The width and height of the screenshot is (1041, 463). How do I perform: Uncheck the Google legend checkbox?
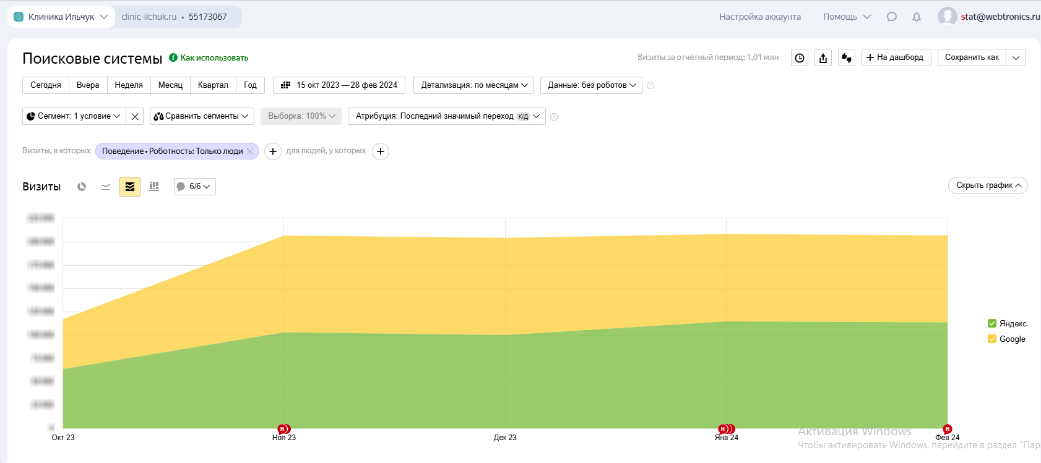(992, 339)
